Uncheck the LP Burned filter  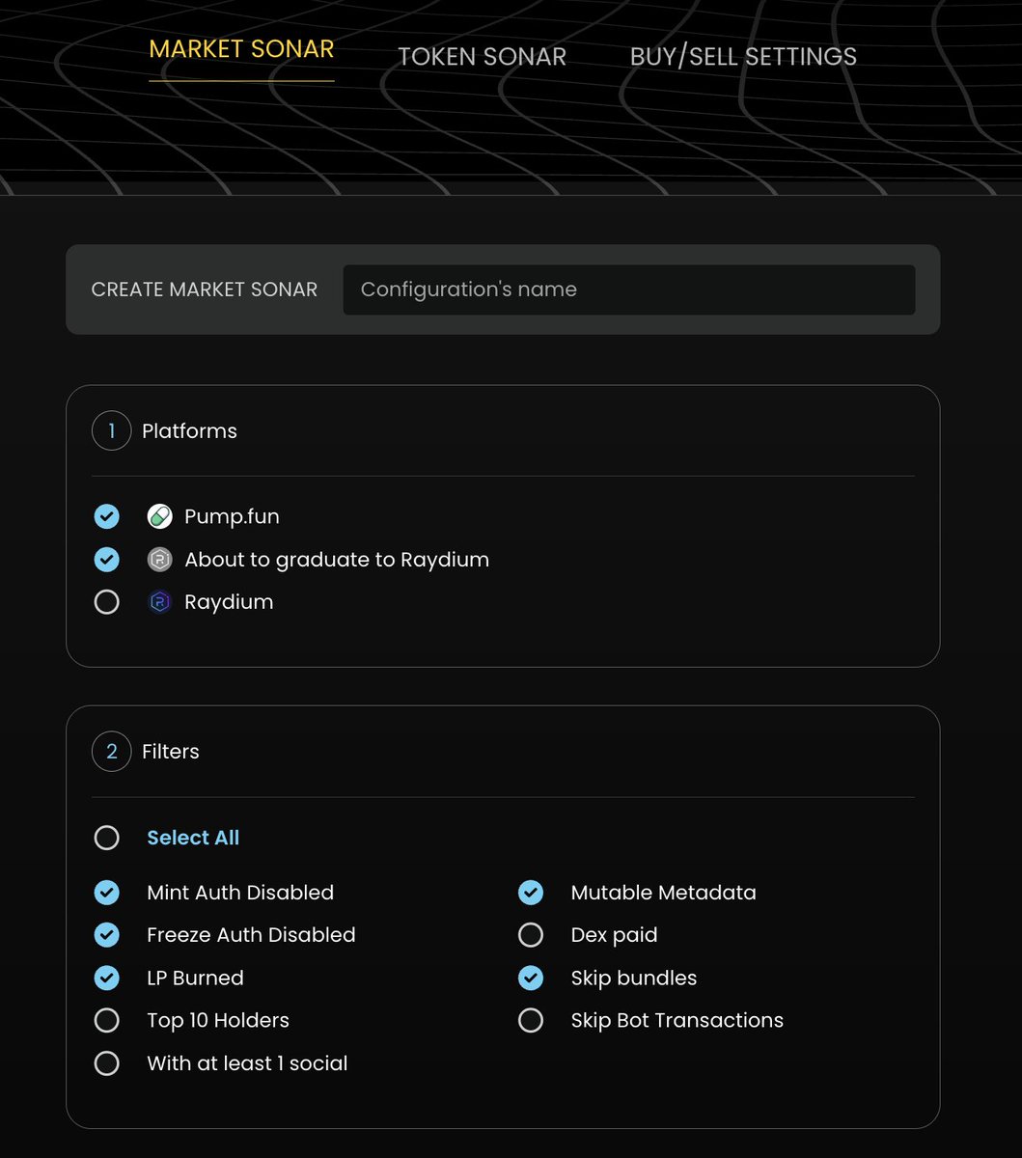click(107, 978)
